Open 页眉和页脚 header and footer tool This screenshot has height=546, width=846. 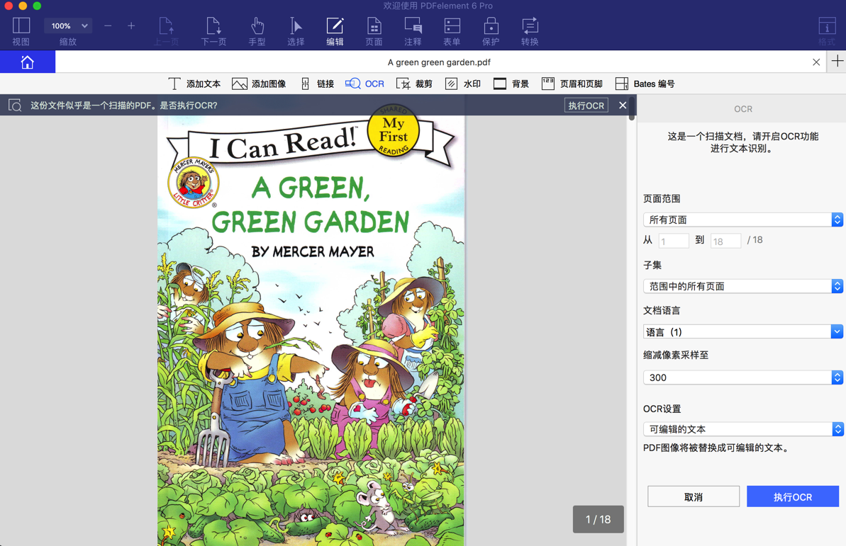pyautogui.click(x=572, y=84)
